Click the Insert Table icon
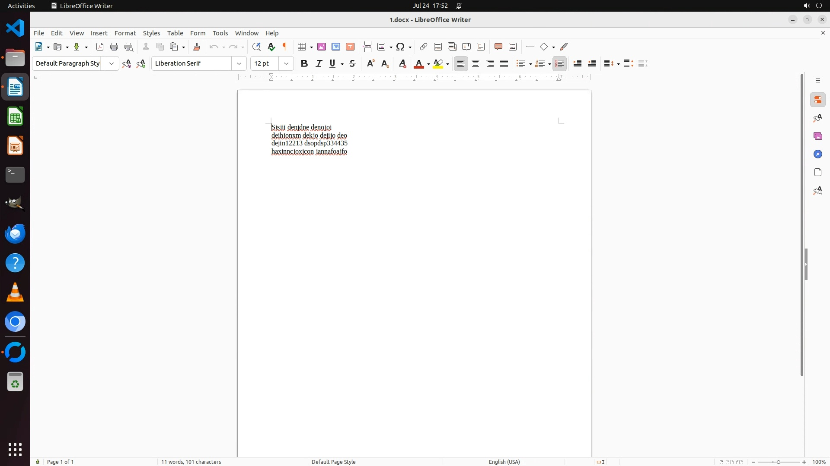This screenshot has height=466, width=830. (302, 47)
